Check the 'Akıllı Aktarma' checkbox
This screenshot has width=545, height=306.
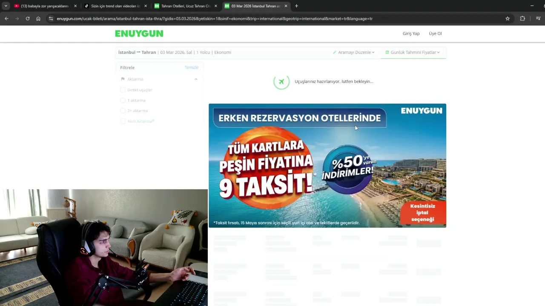click(x=123, y=121)
